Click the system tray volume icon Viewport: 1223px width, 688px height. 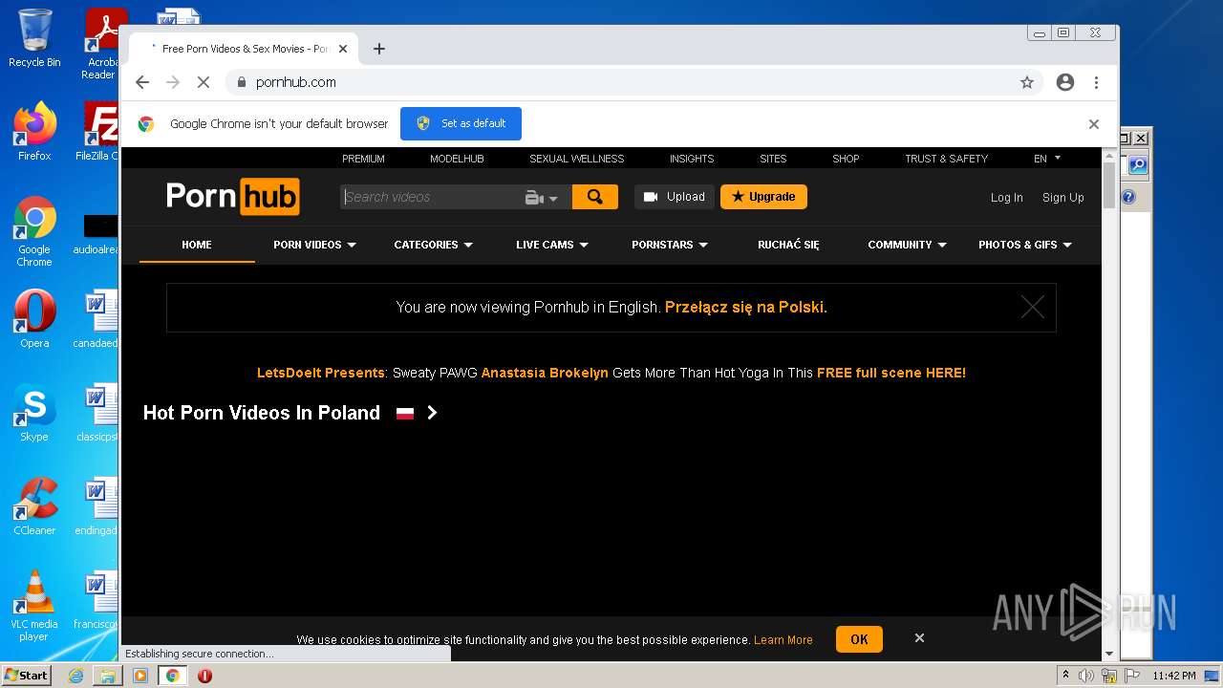click(x=1086, y=676)
